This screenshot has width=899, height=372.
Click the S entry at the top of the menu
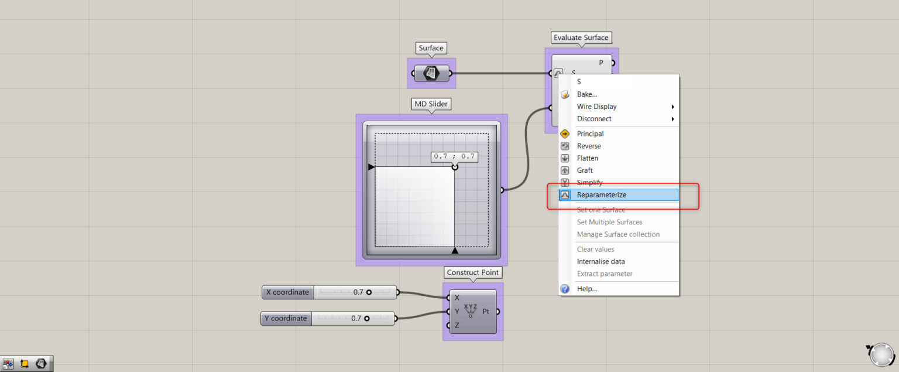[578, 81]
